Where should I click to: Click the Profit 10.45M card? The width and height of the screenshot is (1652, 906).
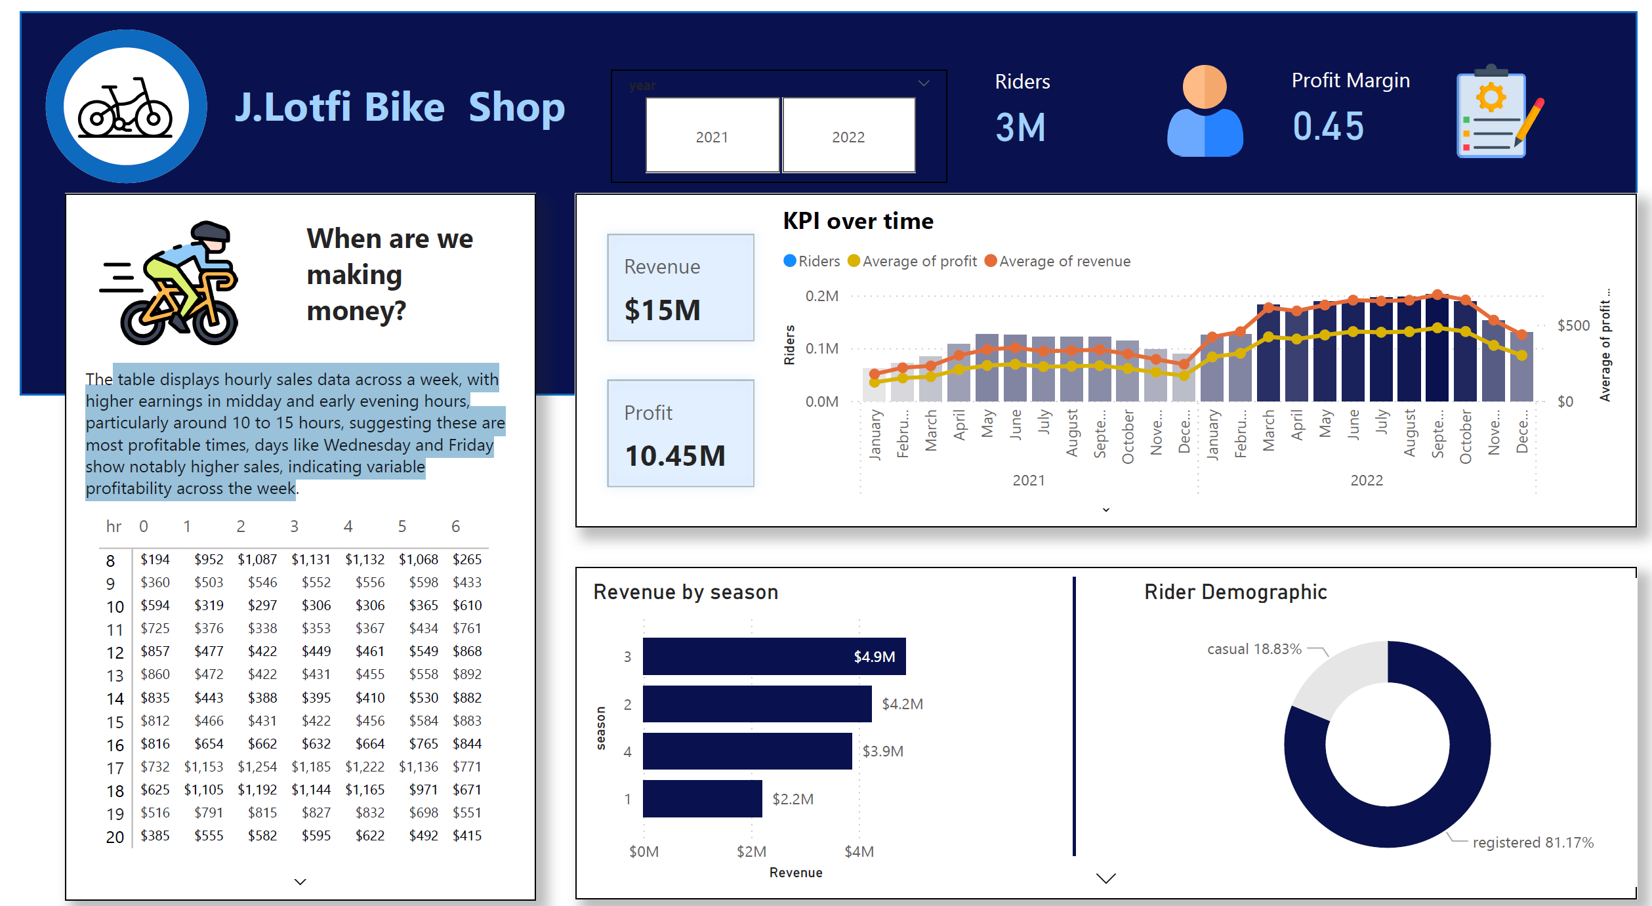[680, 433]
